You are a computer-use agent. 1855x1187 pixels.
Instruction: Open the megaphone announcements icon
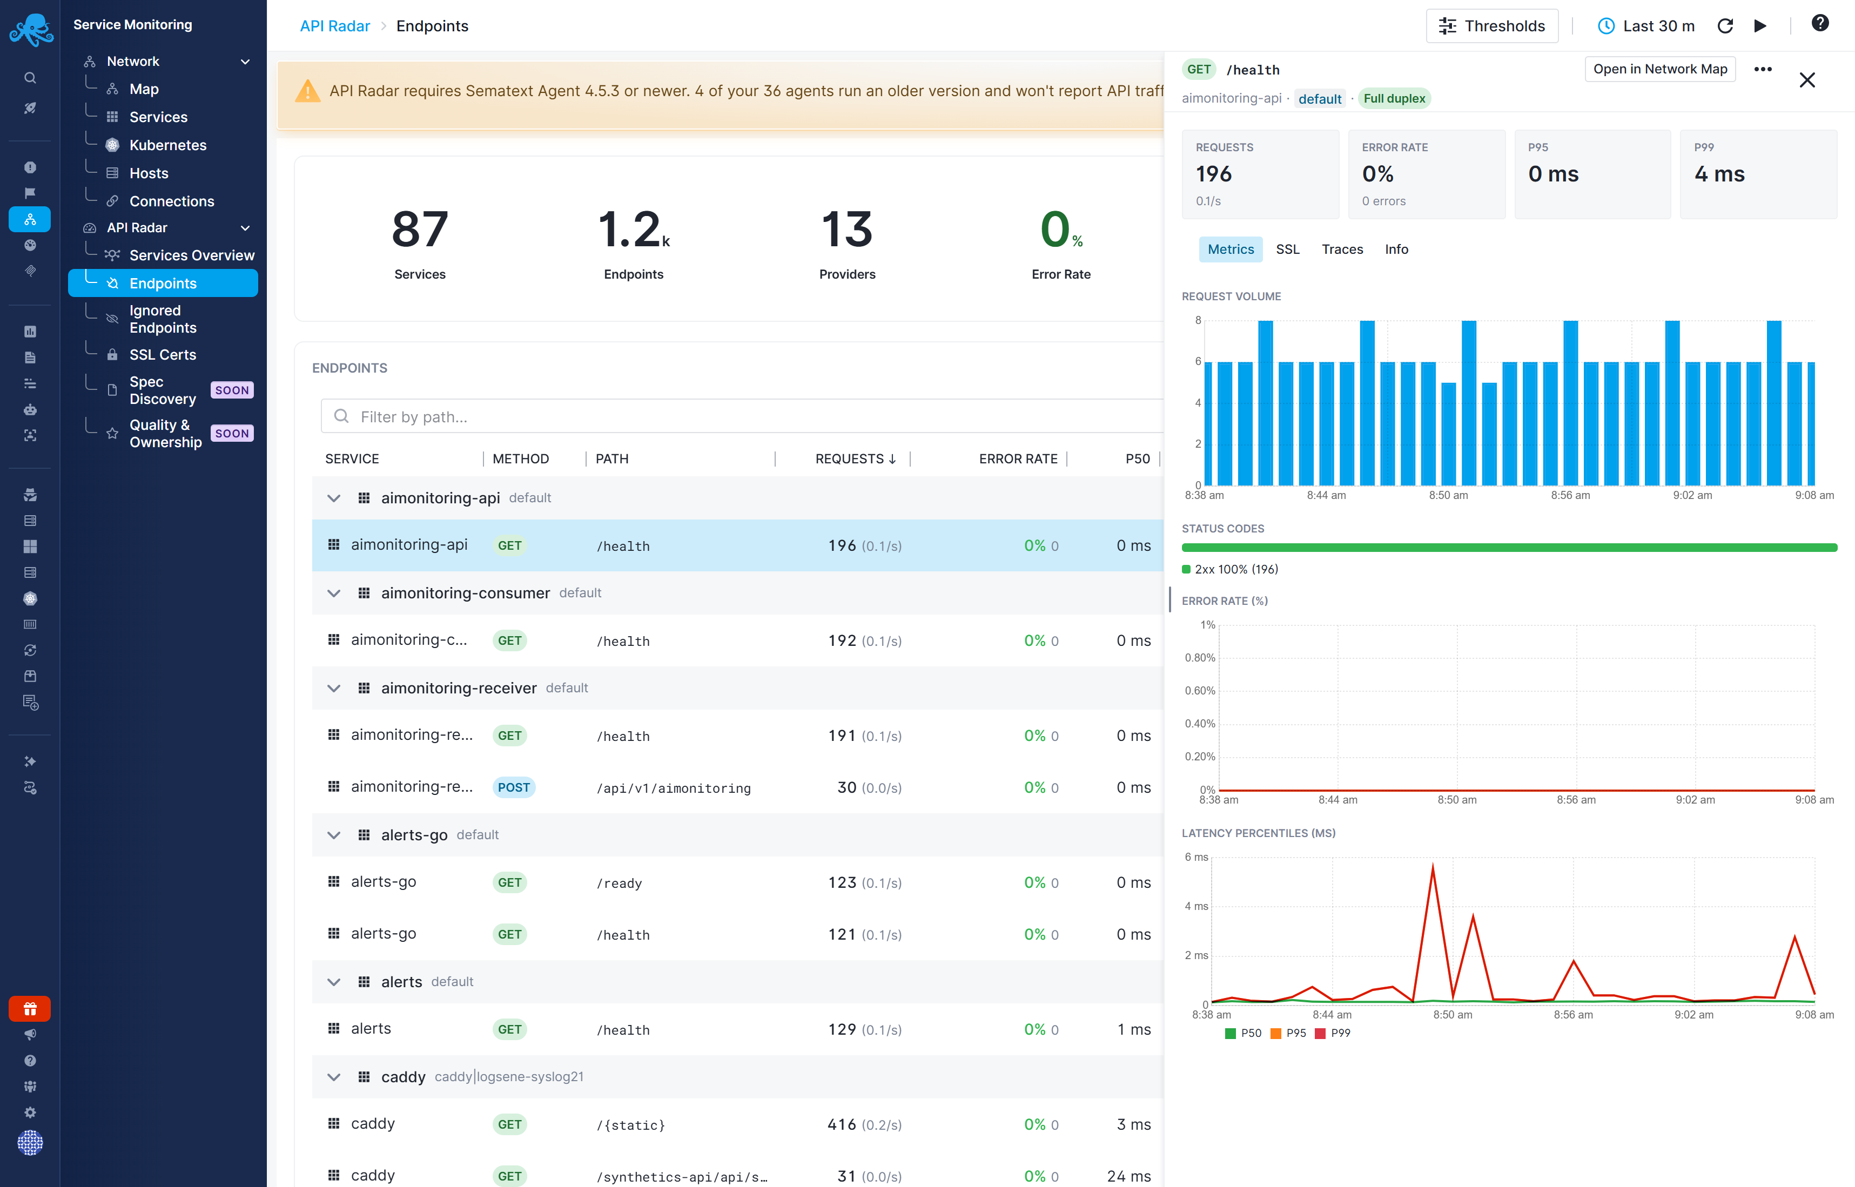[30, 1034]
